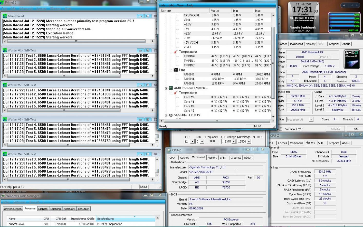
Task: Open File menu in hardware monitor
Action: coord(163,5)
